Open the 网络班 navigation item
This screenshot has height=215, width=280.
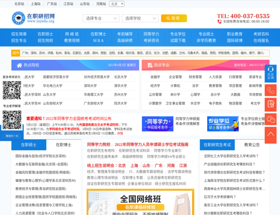72,34
